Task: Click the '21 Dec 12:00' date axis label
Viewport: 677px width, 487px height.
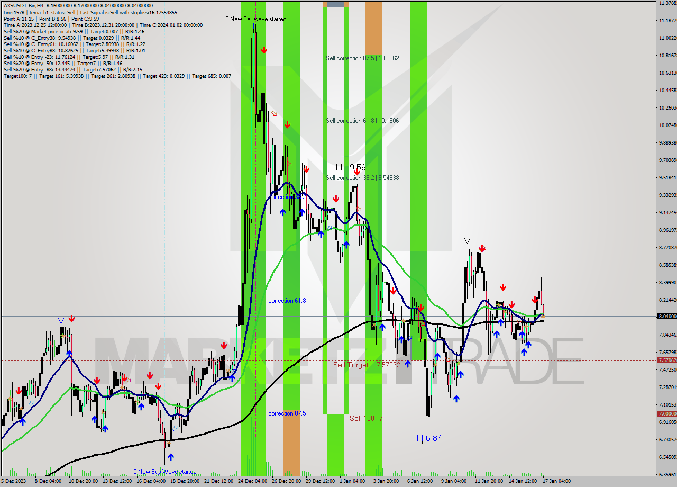Action: pyautogui.click(x=219, y=481)
